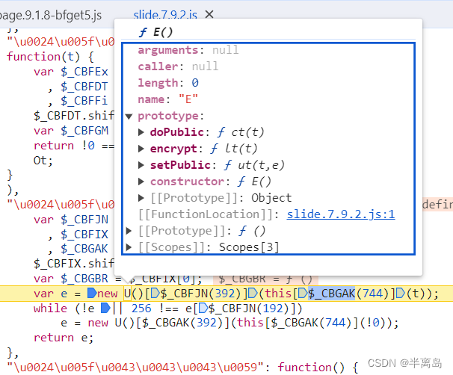
Task: Click the 256 number in while condition
Action: point(141,309)
